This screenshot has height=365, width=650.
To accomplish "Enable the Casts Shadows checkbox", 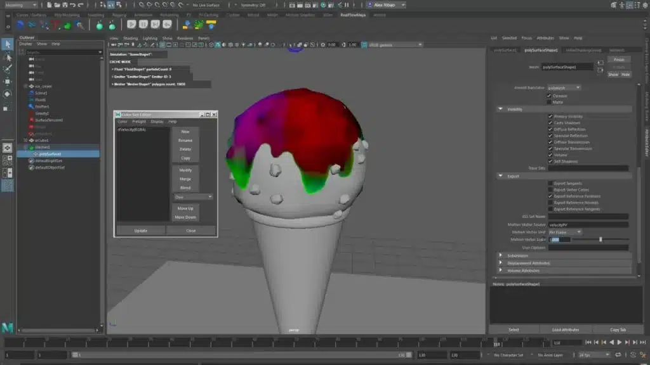I will [x=548, y=123].
